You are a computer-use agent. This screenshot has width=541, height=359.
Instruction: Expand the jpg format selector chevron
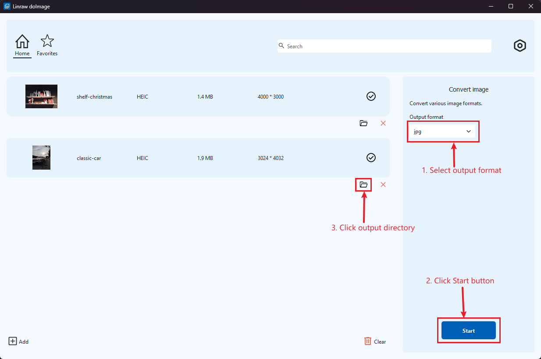point(468,131)
